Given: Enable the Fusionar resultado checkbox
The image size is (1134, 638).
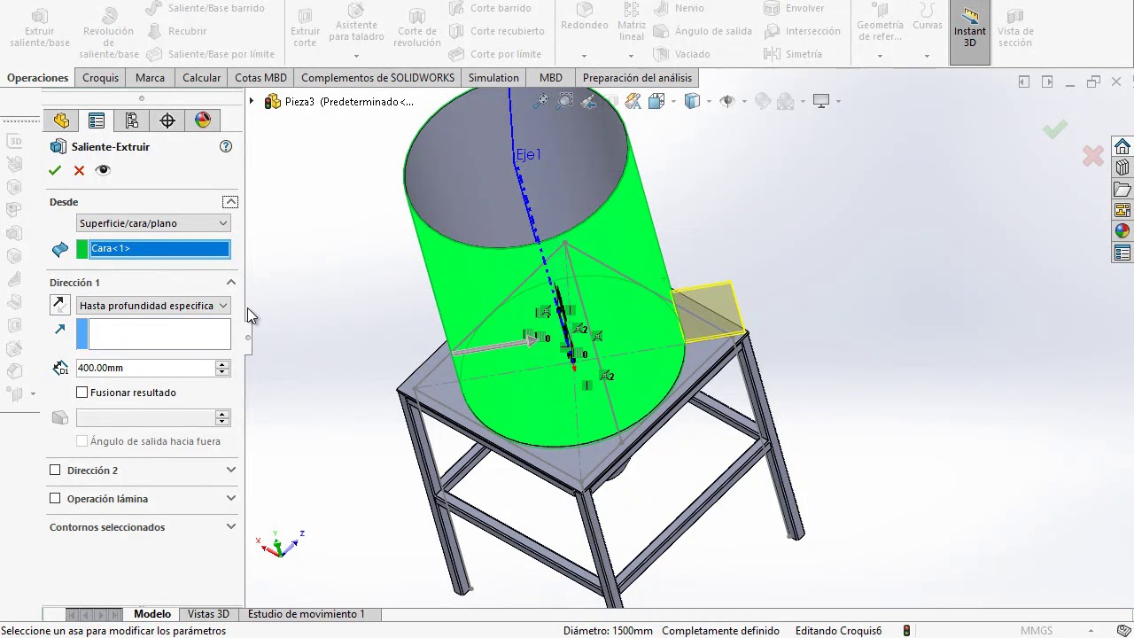Looking at the screenshot, I should [82, 393].
